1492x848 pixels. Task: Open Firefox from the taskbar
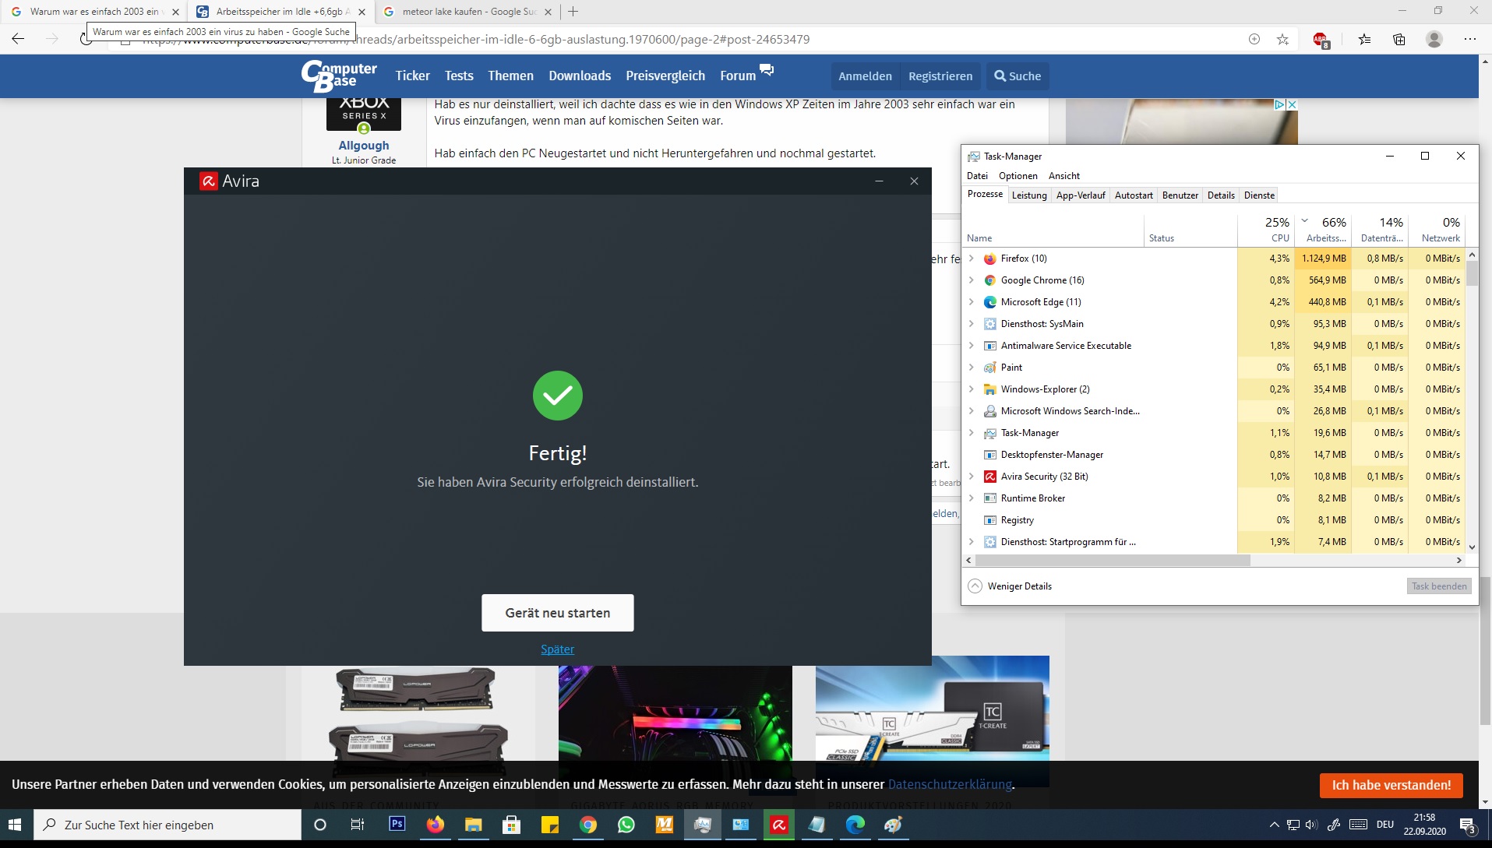tap(436, 825)
